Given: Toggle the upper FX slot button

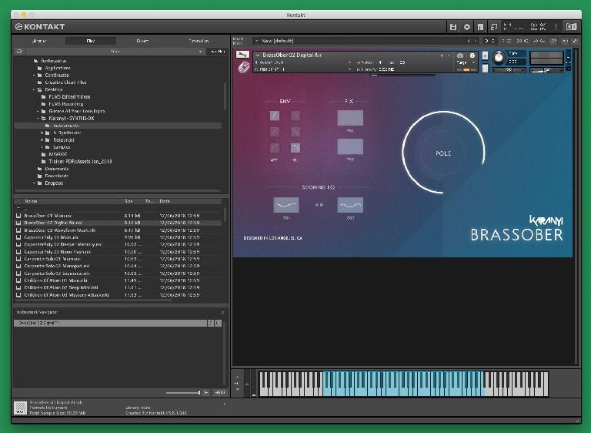Looking at the screenshot, I should click(x=350, y=118).
